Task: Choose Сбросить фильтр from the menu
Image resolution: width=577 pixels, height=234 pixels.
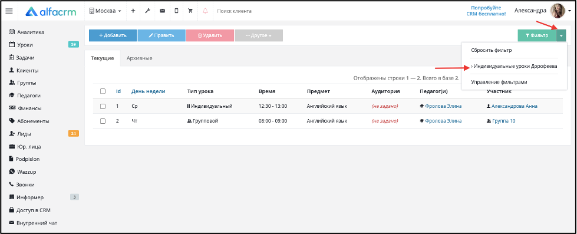Action: (492, 50)
